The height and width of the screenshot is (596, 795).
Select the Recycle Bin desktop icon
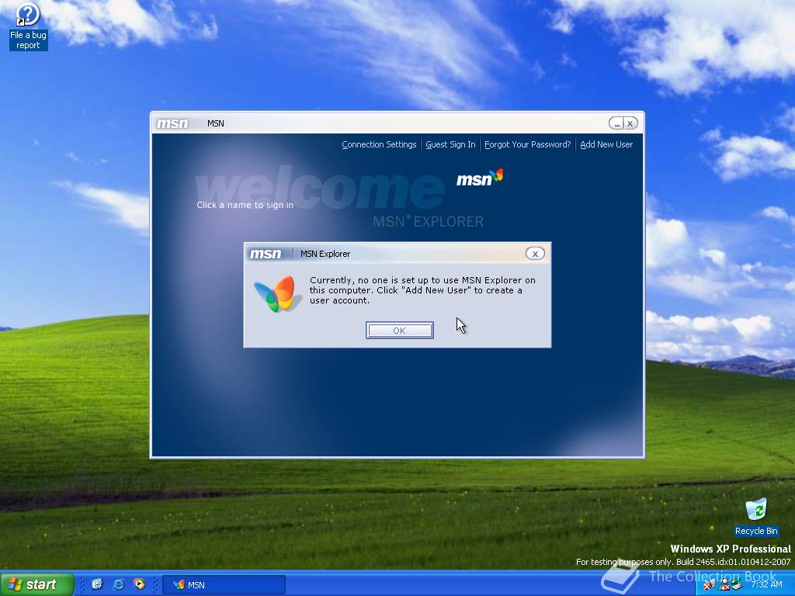point(756,517)
